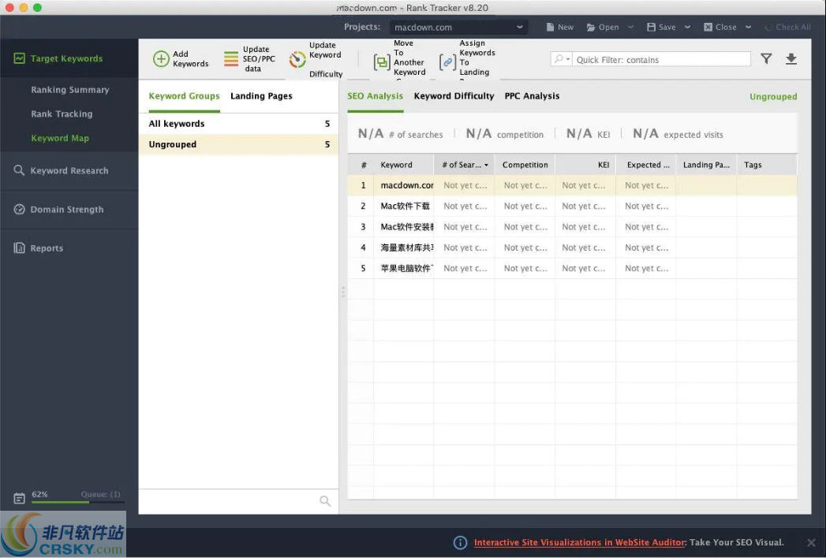Click the Domain Strength gauge icon
This screenshot has width=826, height=558.
19,209
